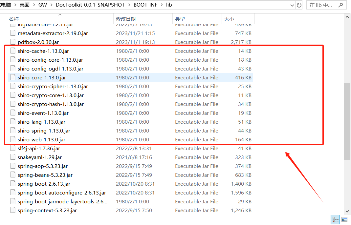Click the file icon of spring-context-5.3.23.jar
This screenshot has height=225, width=351.
[13, 210]
